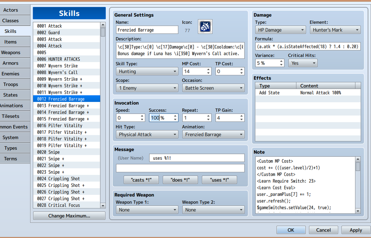Open the Damage Type dropdown
The height and width of the screenshot is (238, 371).
280,30
